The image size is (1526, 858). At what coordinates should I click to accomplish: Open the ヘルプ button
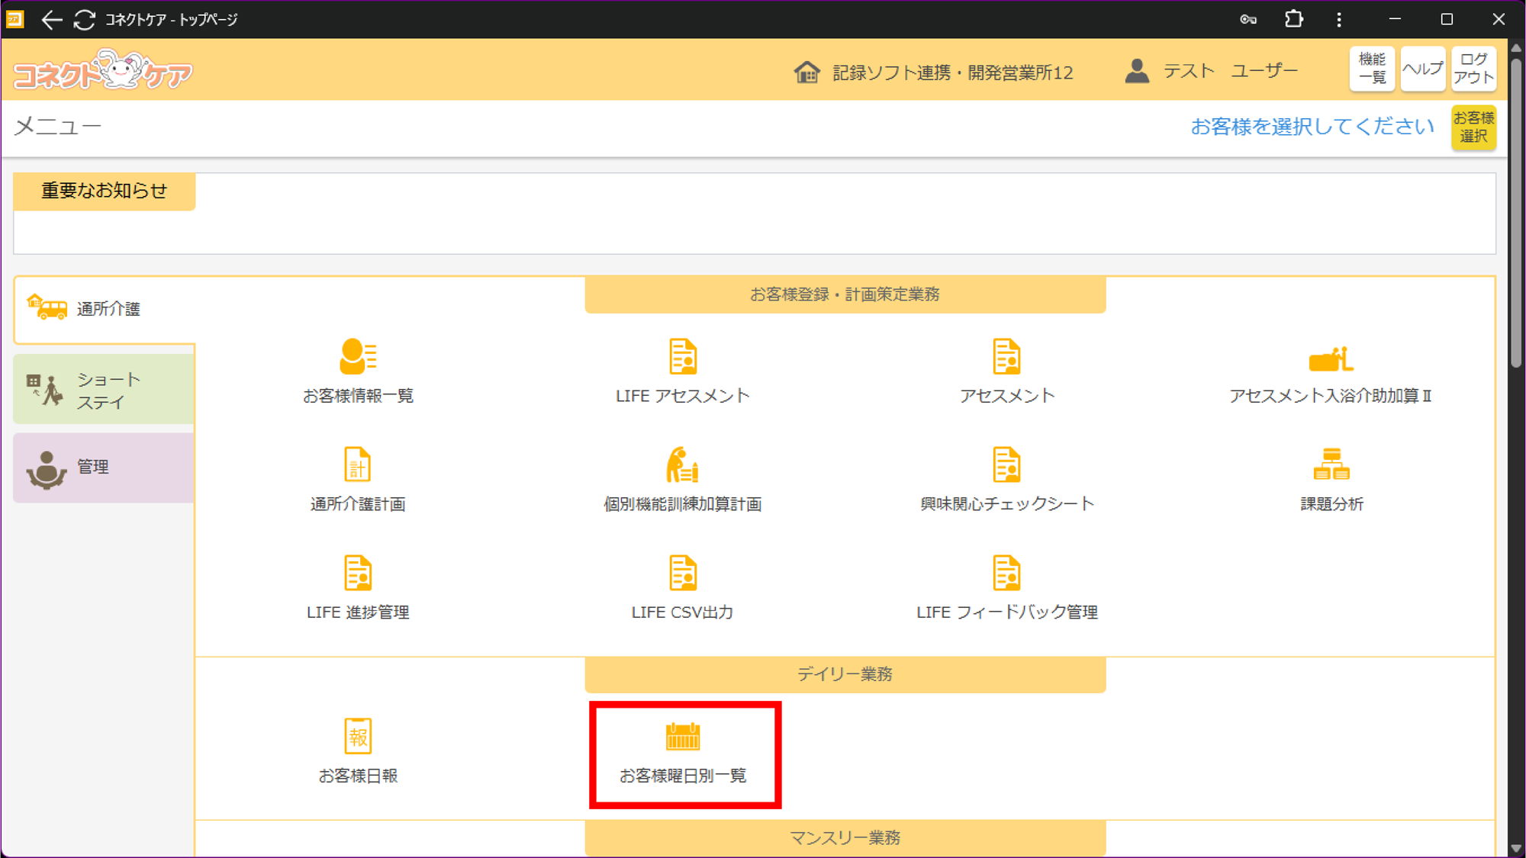tap(1422, 69)
